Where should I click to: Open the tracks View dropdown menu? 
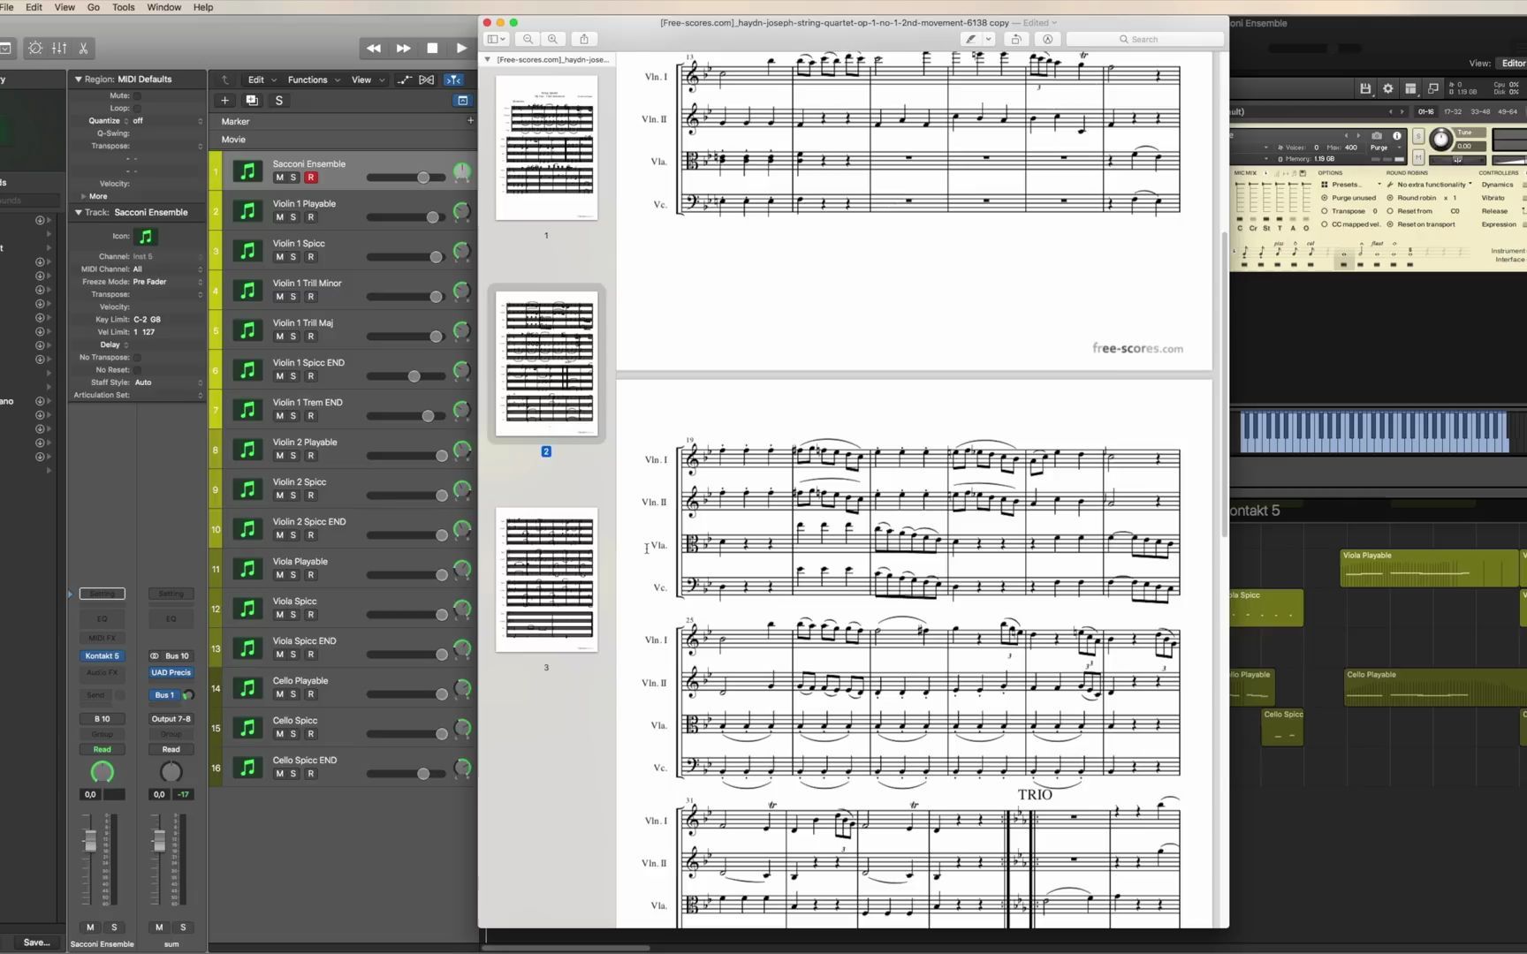pyautogui.click(x=368, y=79)
